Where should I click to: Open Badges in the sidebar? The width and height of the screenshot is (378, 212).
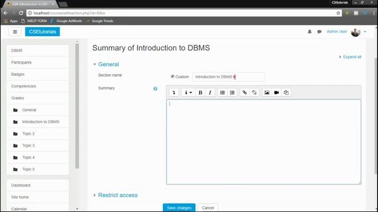point(38,74)
